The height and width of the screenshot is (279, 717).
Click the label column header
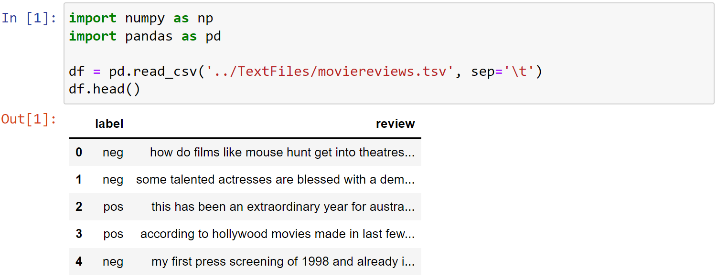pos(109,124)
